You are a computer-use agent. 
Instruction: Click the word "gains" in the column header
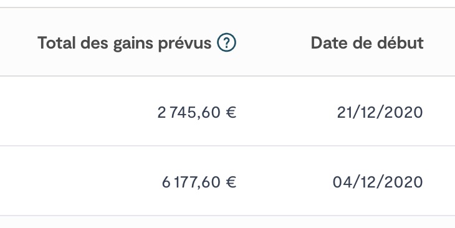coord(133,44)
